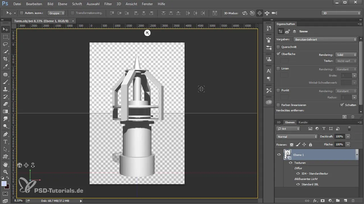Screen dimensions: 364x204
Task: Toggle visibility of Texturen group
Action: (x=291, y=163)
